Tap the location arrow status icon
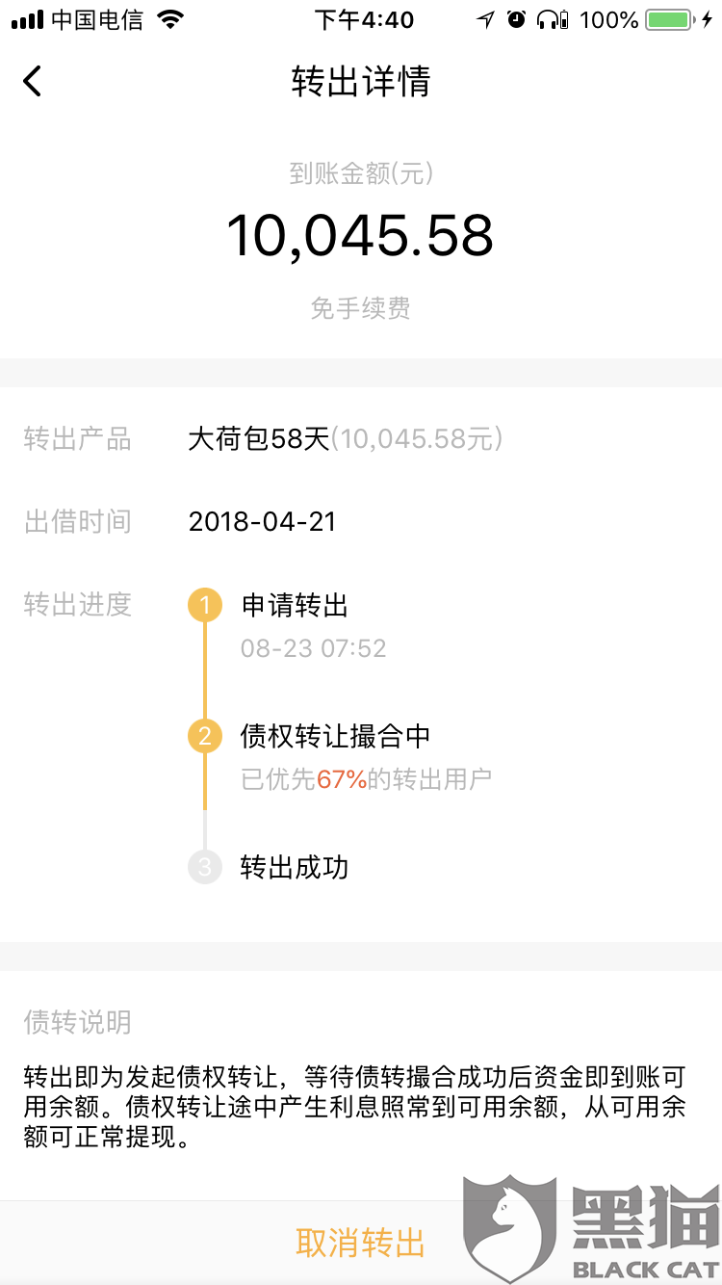 485,19
